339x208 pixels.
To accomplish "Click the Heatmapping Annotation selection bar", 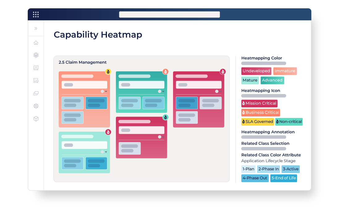I will pos(264,137).
